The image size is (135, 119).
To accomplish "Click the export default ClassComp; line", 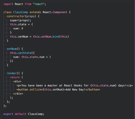I will click(24, 114).
